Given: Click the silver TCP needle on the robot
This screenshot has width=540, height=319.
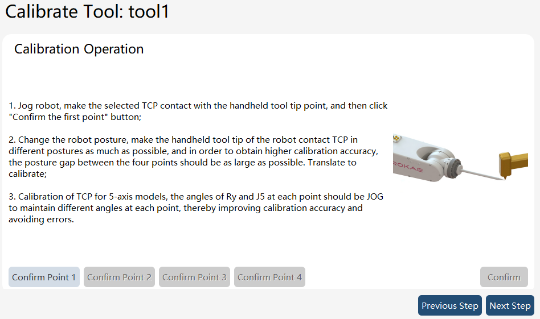Looking at the screenshot, I should 482,174.
